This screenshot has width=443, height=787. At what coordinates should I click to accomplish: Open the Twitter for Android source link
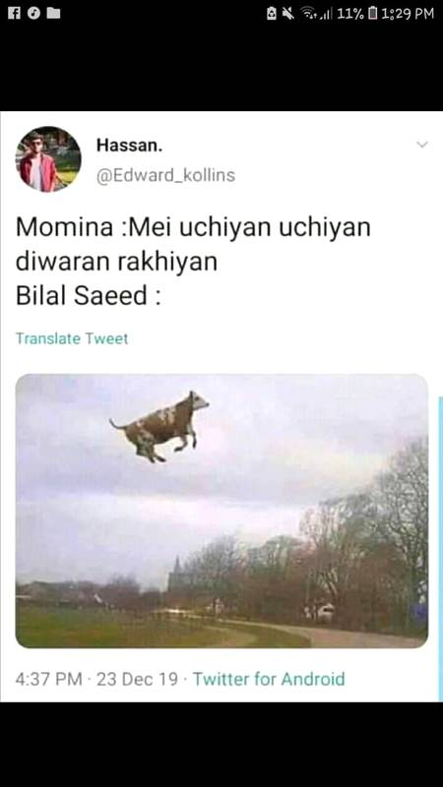point(269,679)
